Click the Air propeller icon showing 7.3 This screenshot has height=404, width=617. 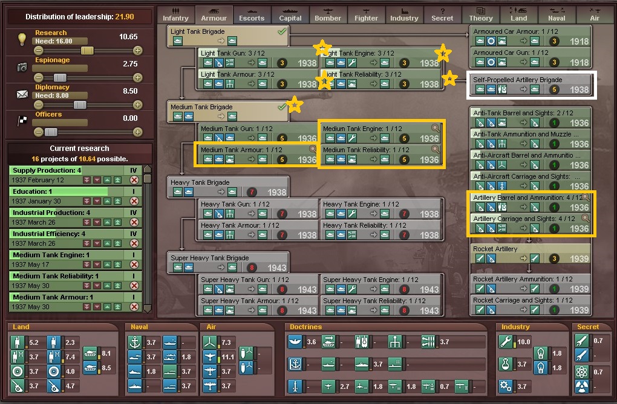click(210, 342)
